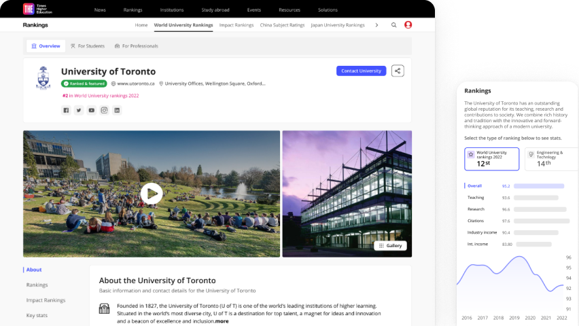Image resolution: width=579 pixels, height=326 pixels.
Task: Click the Contact University button
Action: point(361,71)
